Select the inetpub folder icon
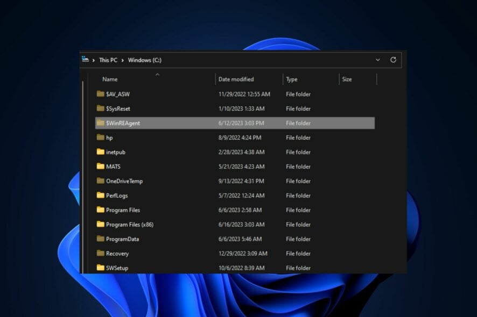 click(100, 152)
